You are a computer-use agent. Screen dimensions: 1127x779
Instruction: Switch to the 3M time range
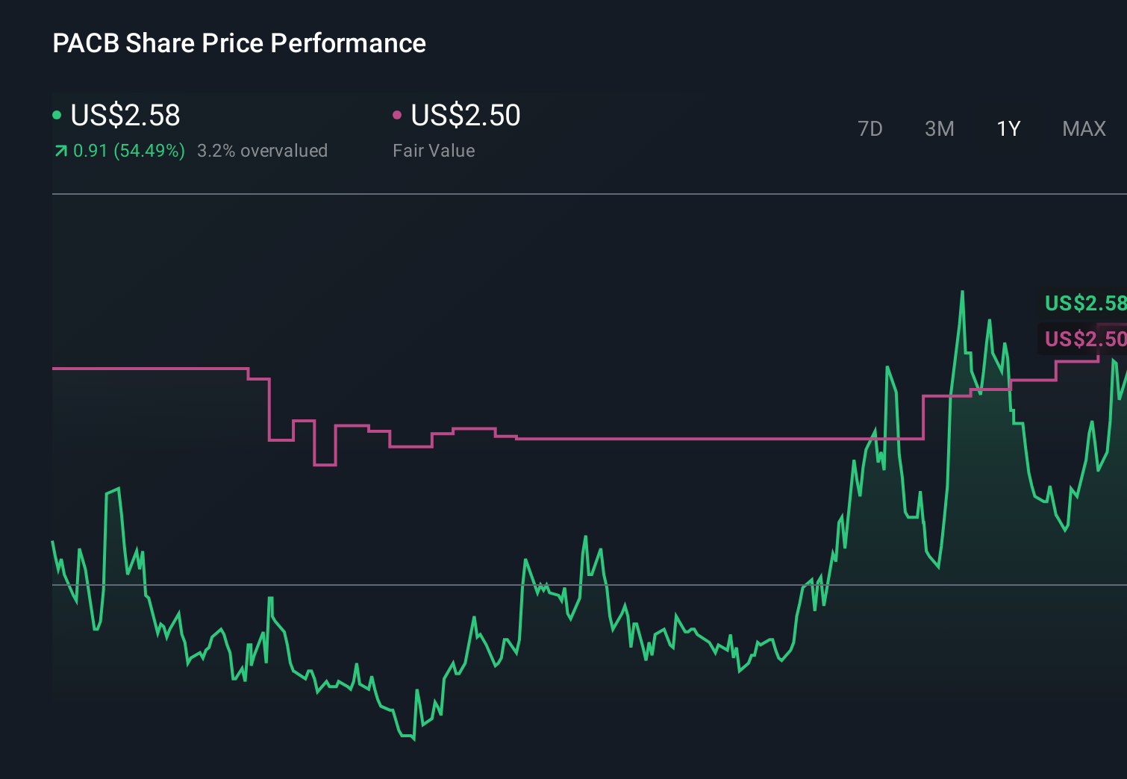(939, 128)
